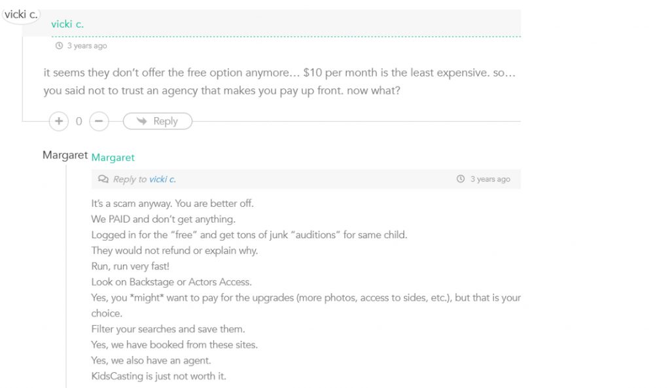Click the "Reply to" label in Margaret's header
This screenshot has width=670, height=388.
coord(130,179)
